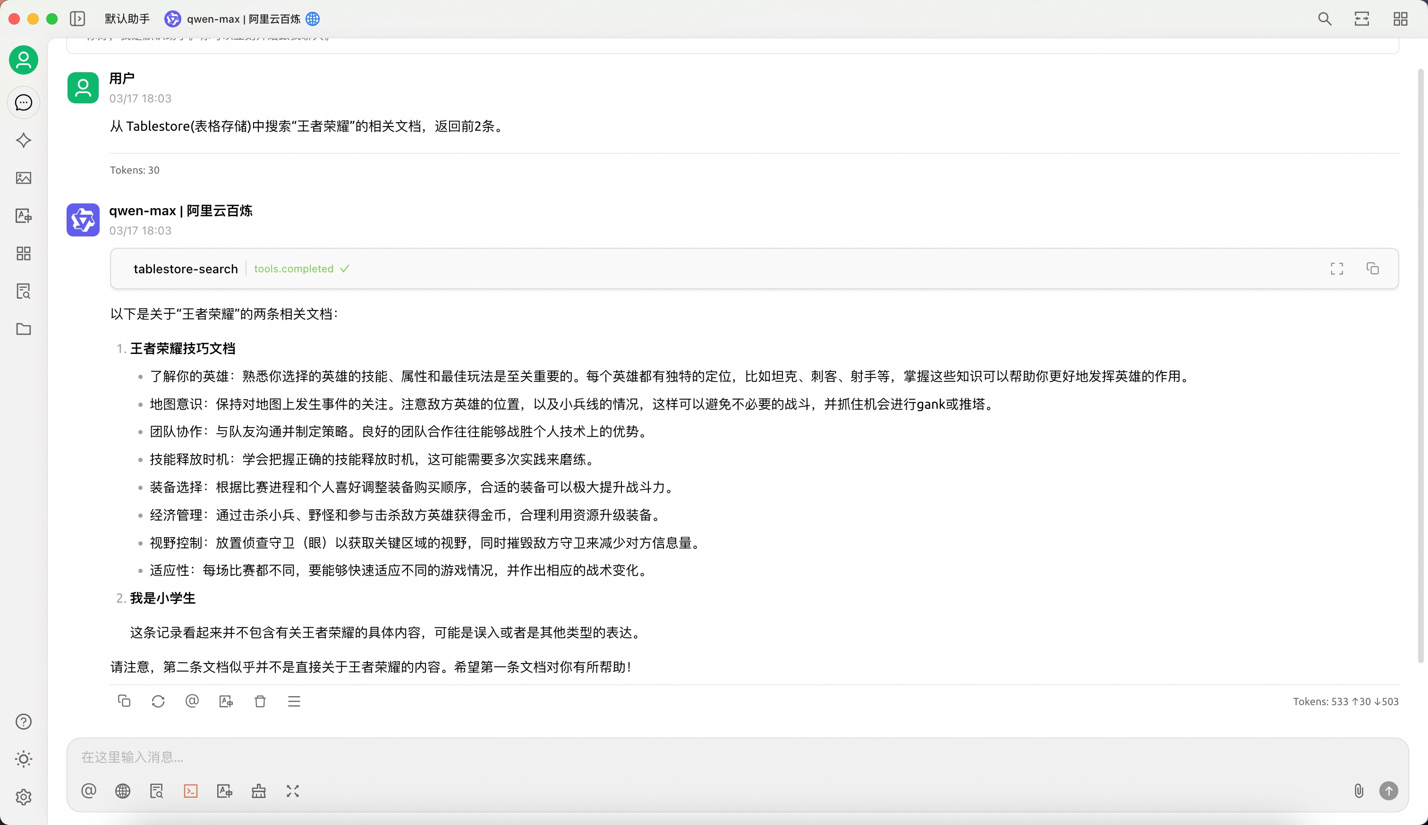Click the attachment paperclip icon
This screenshot has height=825, width=1428.
click(1358, 791)
